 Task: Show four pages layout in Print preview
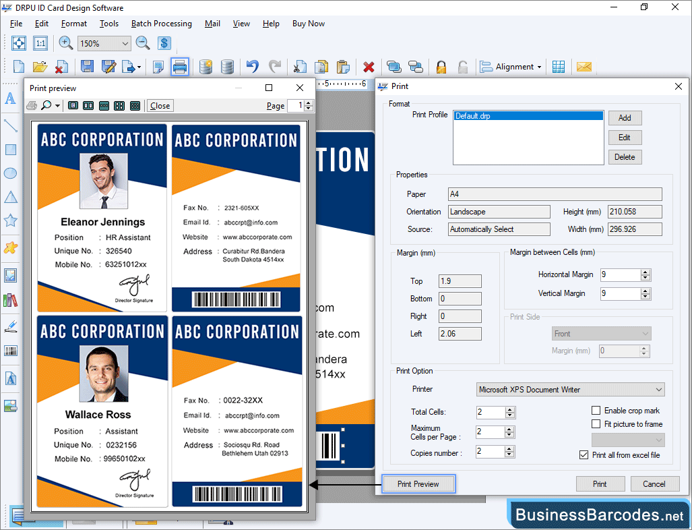click(x=119, y=106)
